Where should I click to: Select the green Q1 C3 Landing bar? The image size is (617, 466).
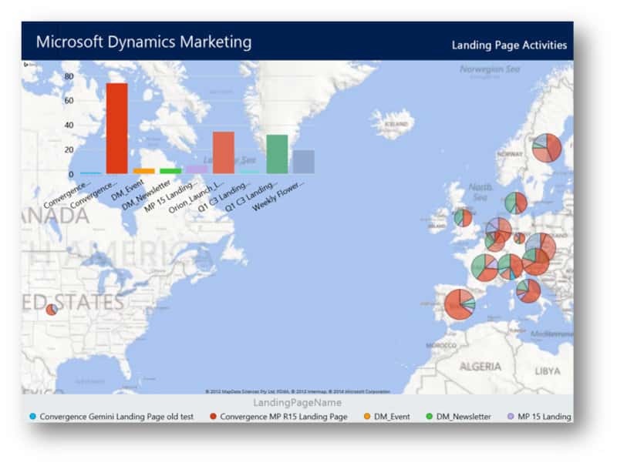coord(277,154)
